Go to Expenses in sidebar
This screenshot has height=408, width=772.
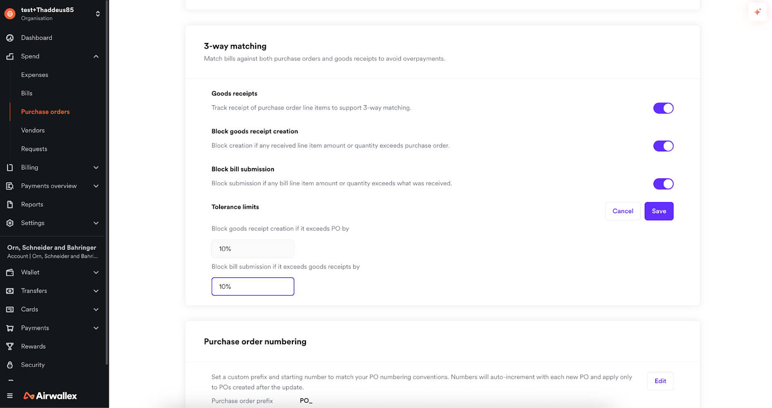tap(35, 75)
